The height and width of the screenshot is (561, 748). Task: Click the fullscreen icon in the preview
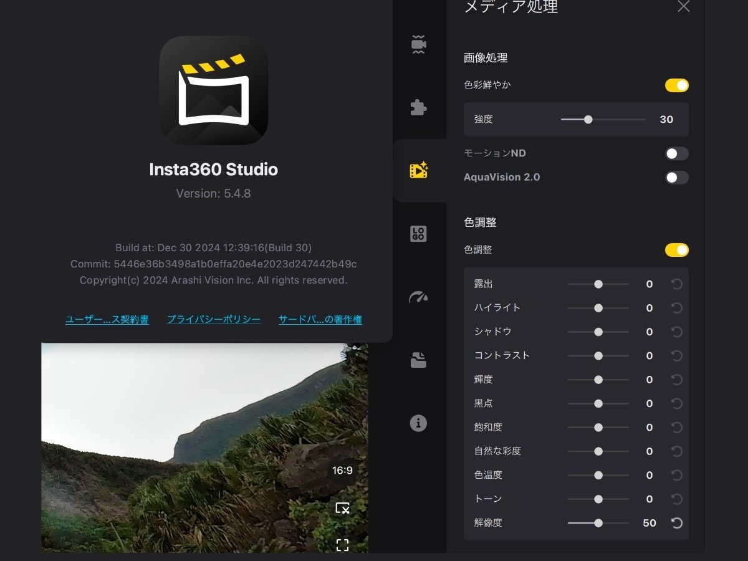coord(342,545)
